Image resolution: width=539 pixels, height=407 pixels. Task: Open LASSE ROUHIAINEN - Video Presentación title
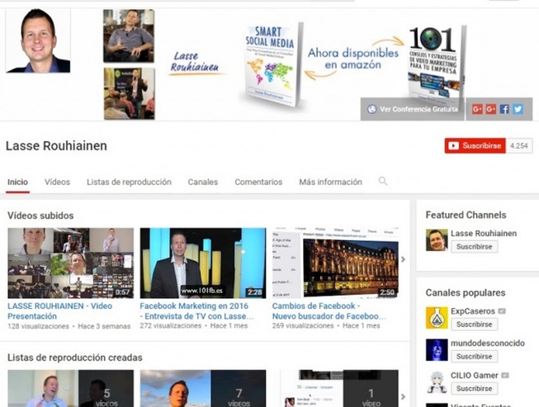(x=59, y=310)
